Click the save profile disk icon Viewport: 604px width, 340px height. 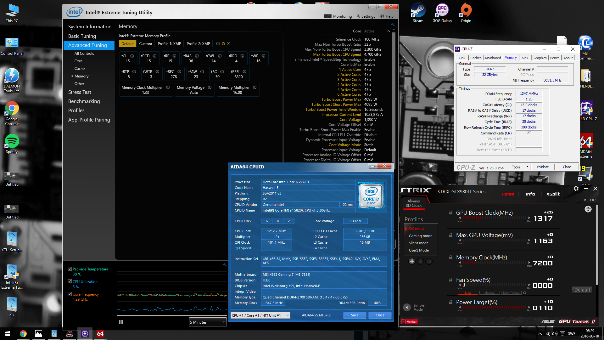coord(429,261)
